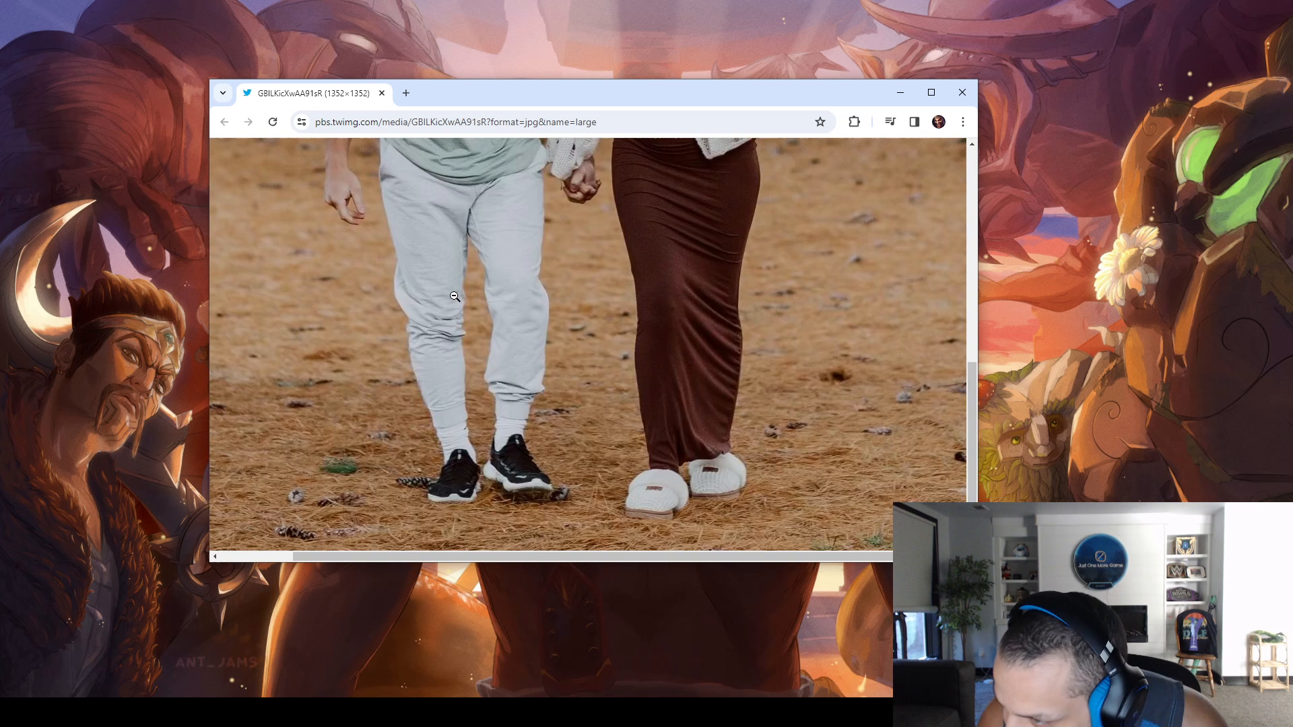The height and width of the screenshot is (727, 1293).
Task: Open the media controls button
Action: click(890, 122)
